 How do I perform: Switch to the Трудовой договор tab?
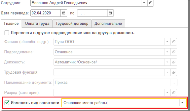point(72,24)
